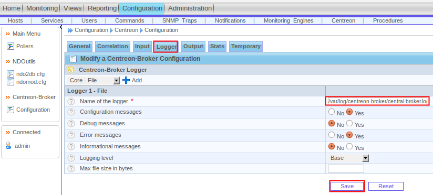The image size is (433, 195).
Task: Click the ndomod.cfg file icon
Action: click(10, 82)
